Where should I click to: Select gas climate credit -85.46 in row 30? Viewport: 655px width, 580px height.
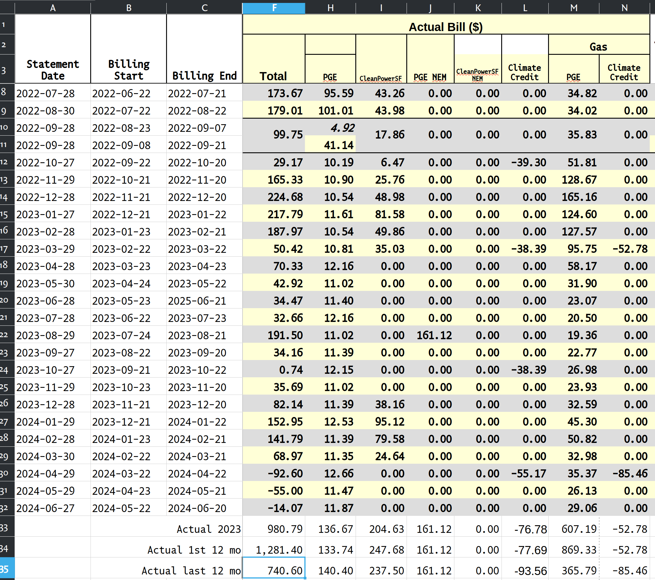pos(630,473)
